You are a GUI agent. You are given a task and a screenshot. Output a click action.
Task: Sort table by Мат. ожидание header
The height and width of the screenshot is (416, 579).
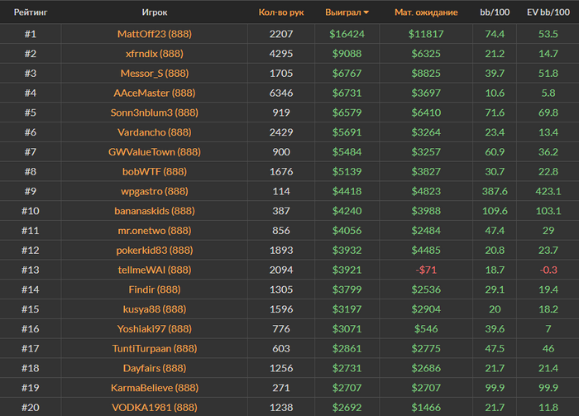click(x=426, y=13)
